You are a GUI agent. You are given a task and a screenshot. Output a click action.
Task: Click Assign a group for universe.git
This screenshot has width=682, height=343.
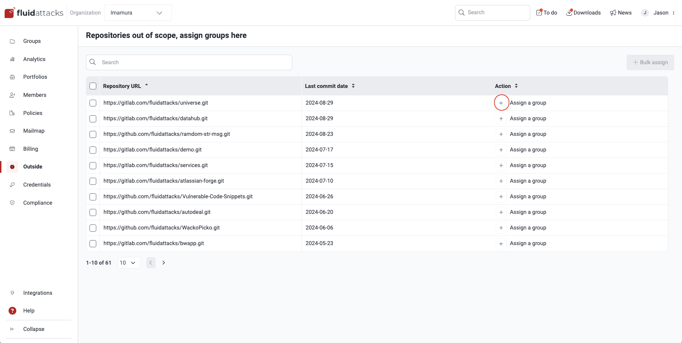[x=528, y=103]
